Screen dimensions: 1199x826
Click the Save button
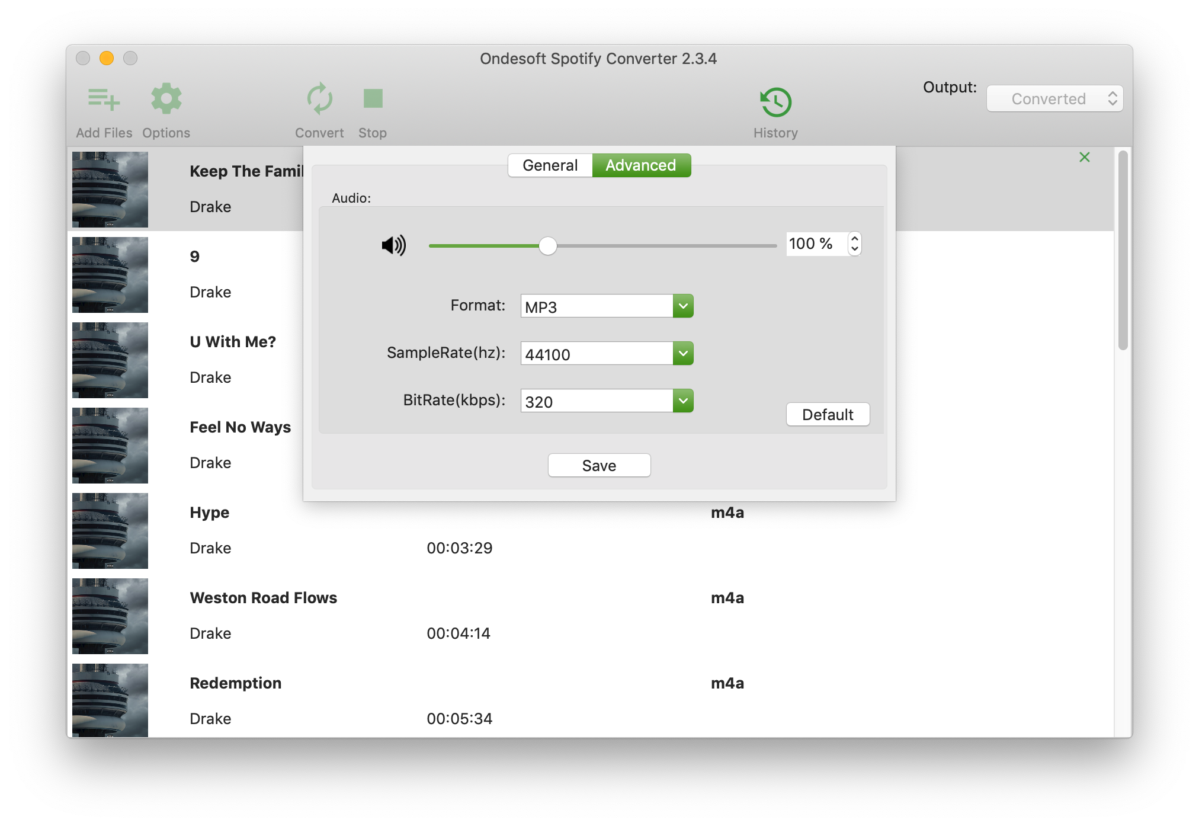pyautogui.click(x=599, y=465)
